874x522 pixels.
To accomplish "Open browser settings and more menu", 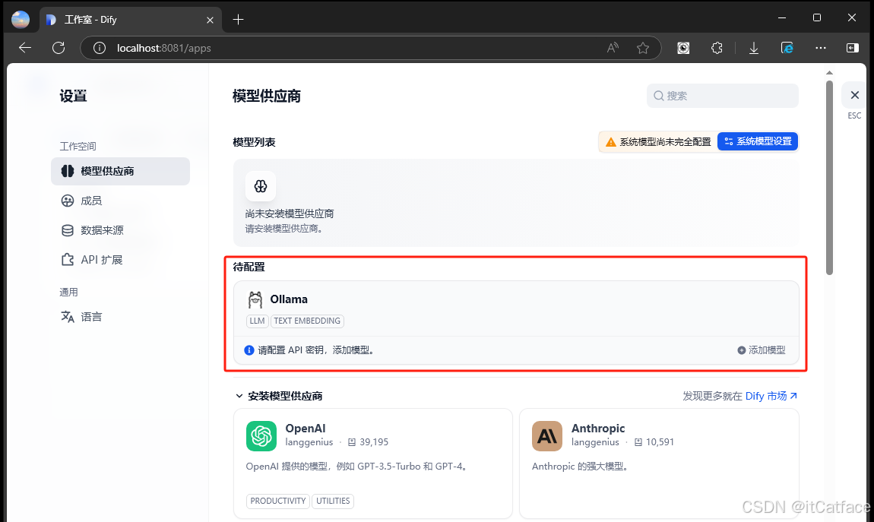I will click(x=821, y=48).
